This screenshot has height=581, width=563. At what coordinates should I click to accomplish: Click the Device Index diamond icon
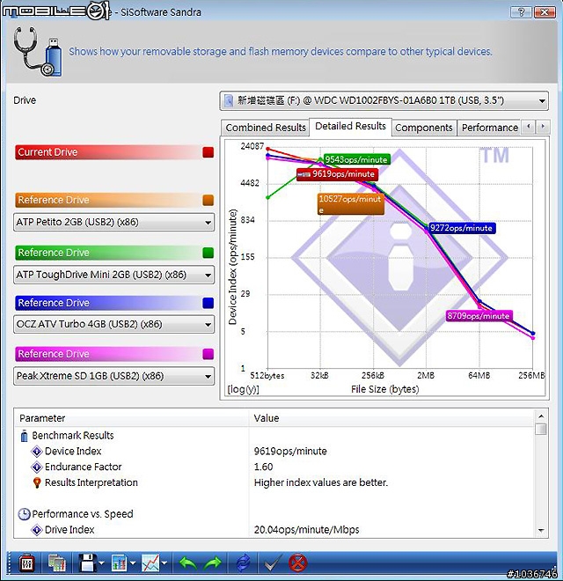37,452
